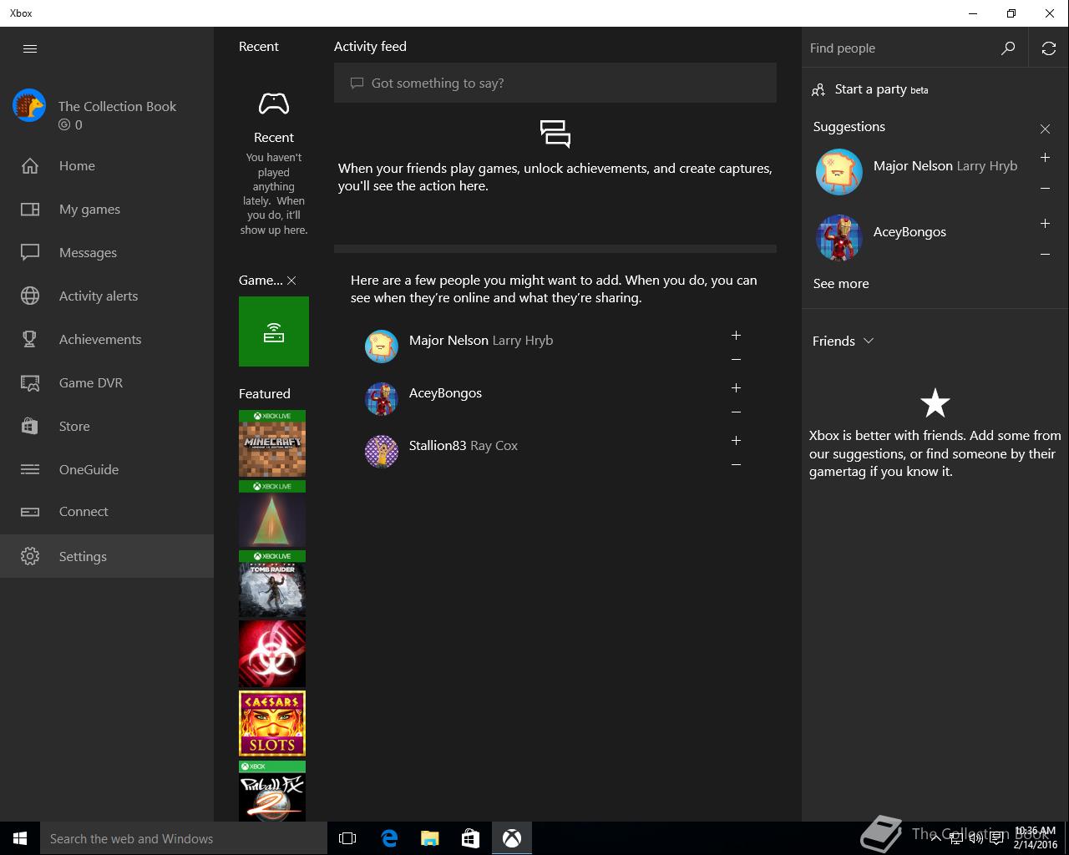Image resolution: width=1069 pixels, height=855 pixels.
Task: Open Major Nelson profile in Suggestions
Action: pos(838,172)
